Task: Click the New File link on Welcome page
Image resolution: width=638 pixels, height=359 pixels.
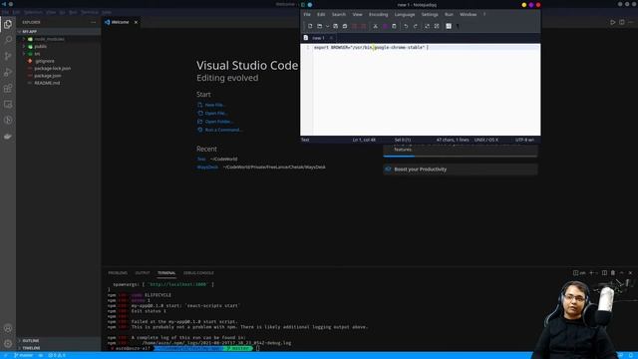Action: point(214,105)
